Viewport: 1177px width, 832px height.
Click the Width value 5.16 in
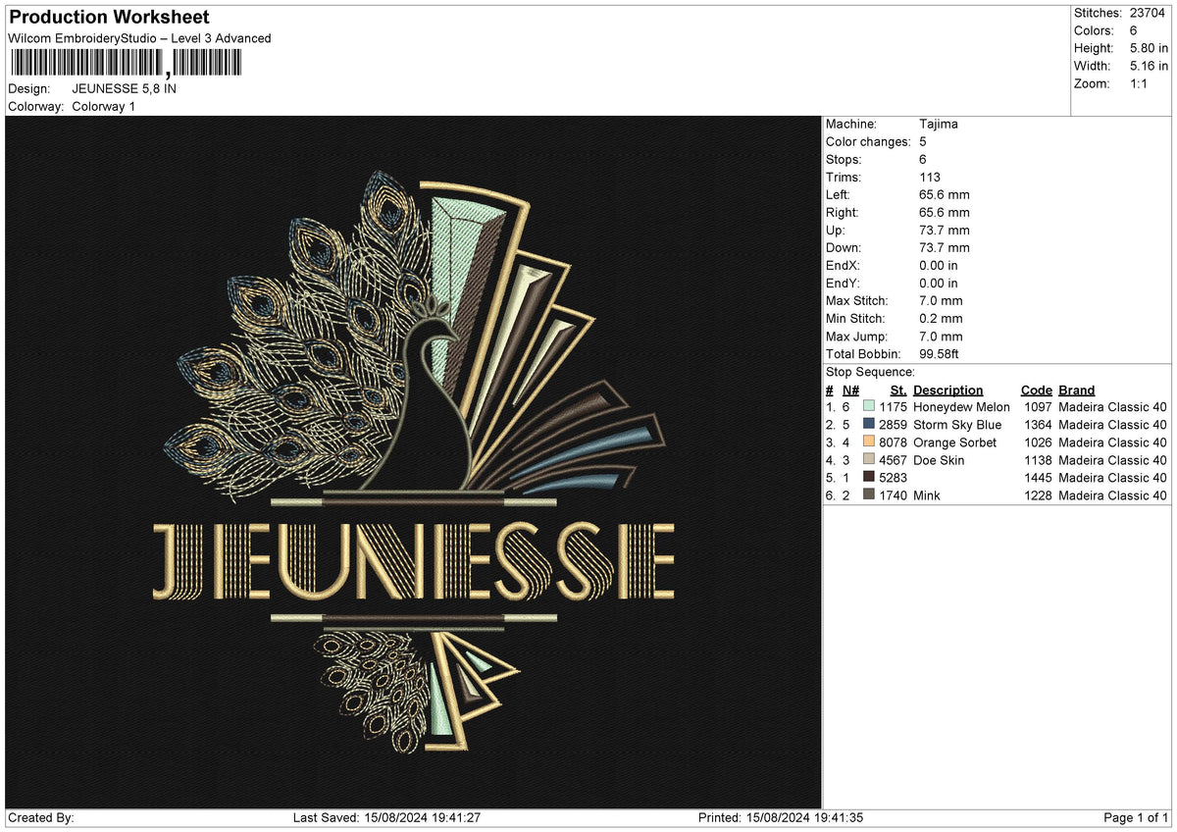point(1149,66)
